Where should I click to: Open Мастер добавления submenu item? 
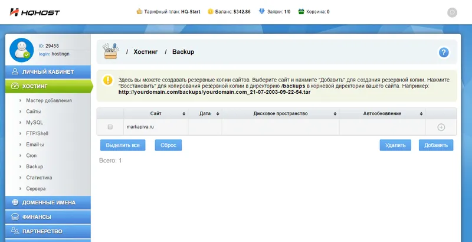pos(49,100)
